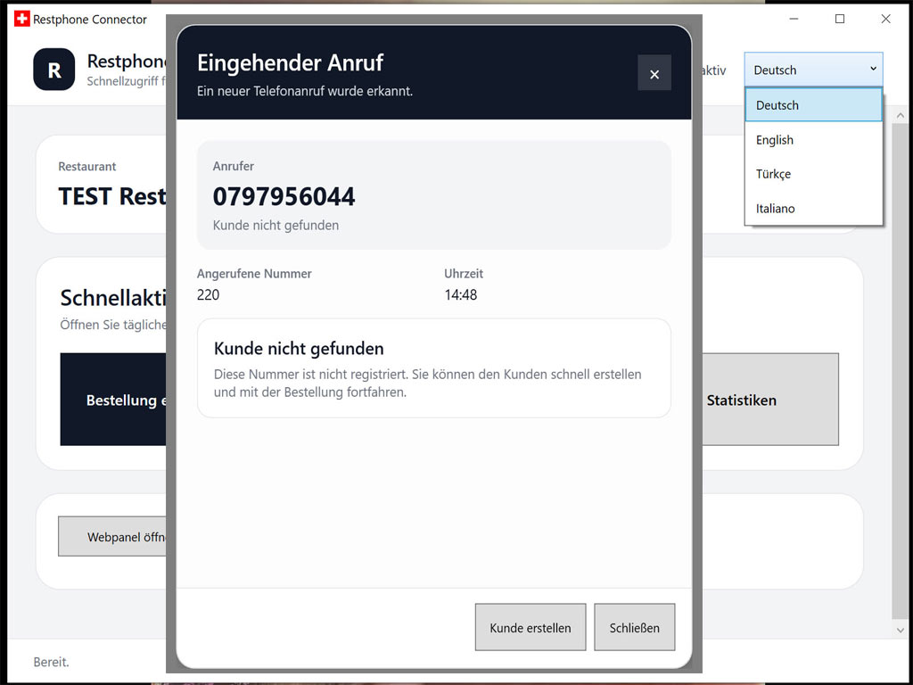Click the Angerufene Nummer label
This screenshot has height=685, width=913.
tap(254, 273)
